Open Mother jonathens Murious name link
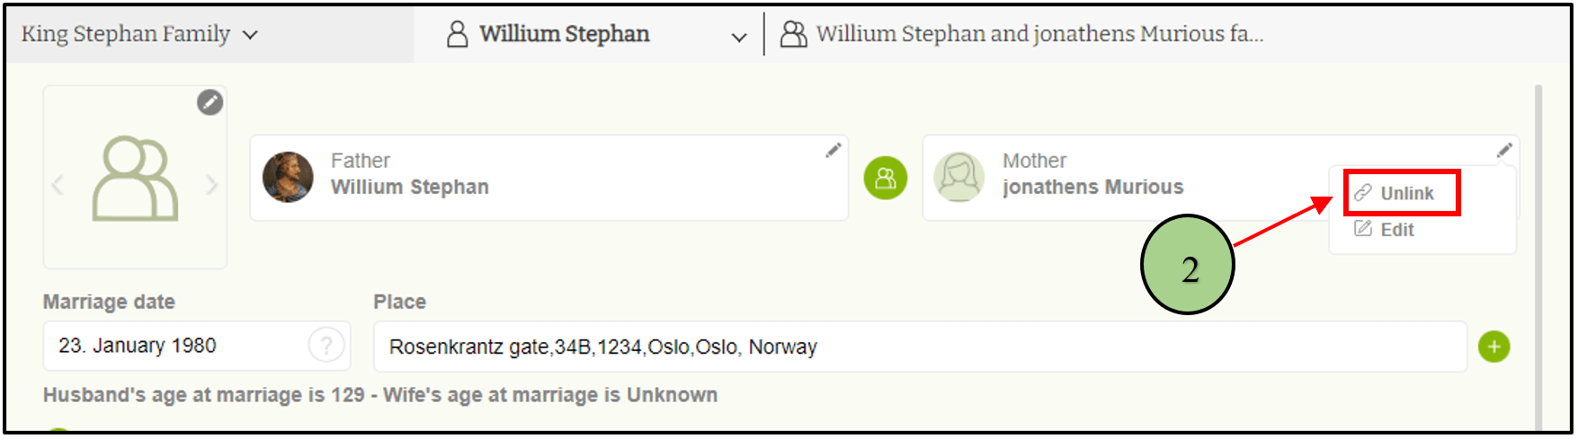 point(1093,187)
